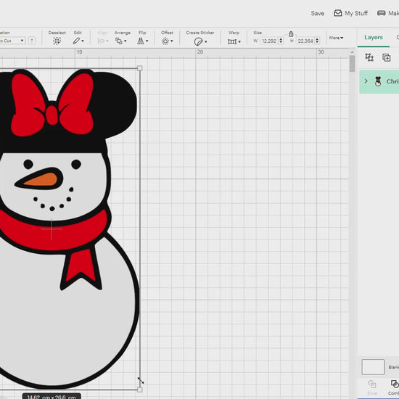This screenshot has height=399, width=399.
Task: Click the snowman's orange carrot nose
Action: (41, 180)
